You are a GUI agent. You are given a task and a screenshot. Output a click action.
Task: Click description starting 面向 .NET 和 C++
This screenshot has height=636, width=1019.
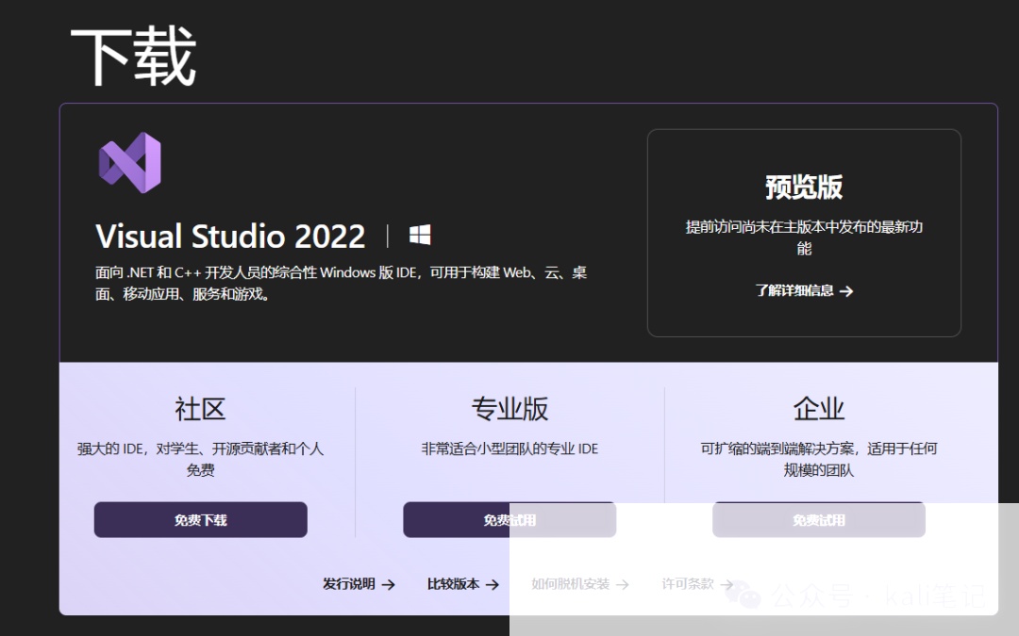(x=342, y=283)
